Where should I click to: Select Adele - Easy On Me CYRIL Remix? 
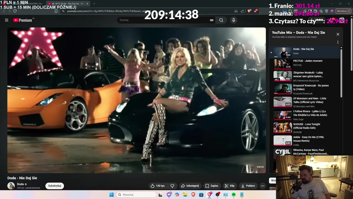305,140
